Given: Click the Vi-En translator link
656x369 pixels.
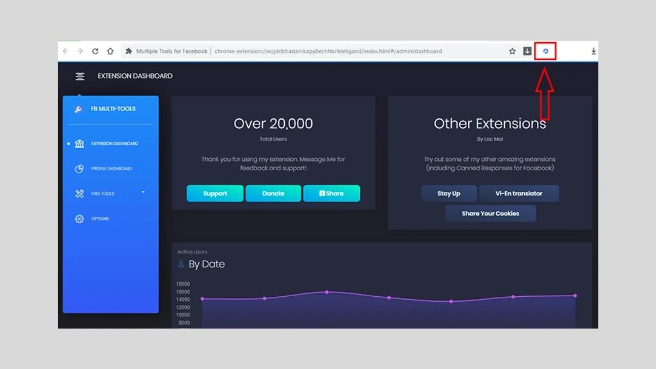Looking at the screenshot, I should point(519,193).
